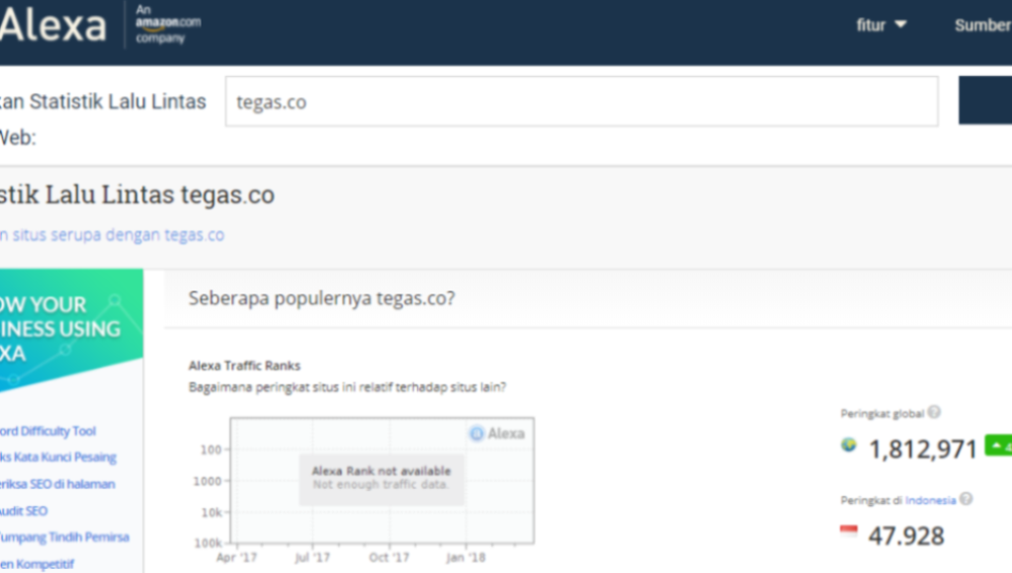The image size is (1012, 573).
Task: Open the Kompetitif sidebar link
Action: click(x=37, y=564)
